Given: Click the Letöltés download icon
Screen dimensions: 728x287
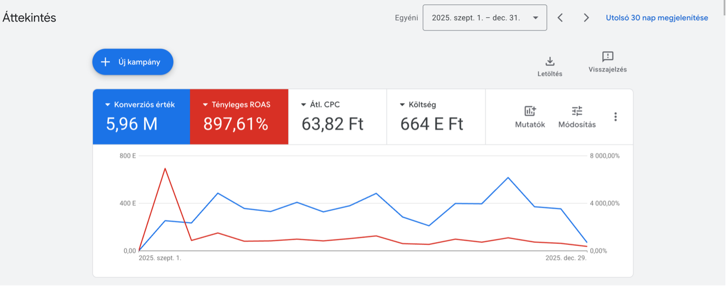Looking at the screenshot, I should [x=550, y=61].
